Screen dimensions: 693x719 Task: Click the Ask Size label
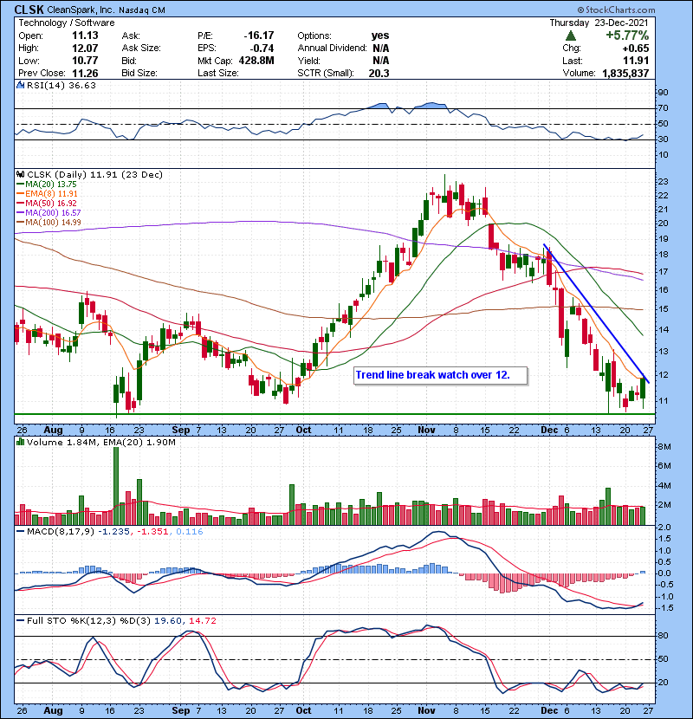coord(141,49)
